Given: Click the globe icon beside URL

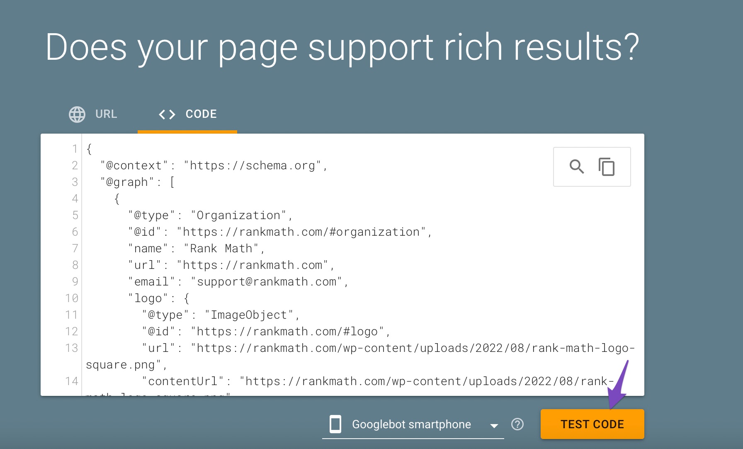Looking at the screenshot, I should [77, 114].
